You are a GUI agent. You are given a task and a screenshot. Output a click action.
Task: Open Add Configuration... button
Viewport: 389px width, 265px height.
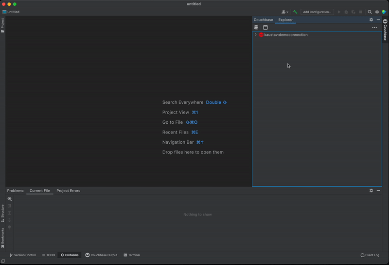click(317, 12)
